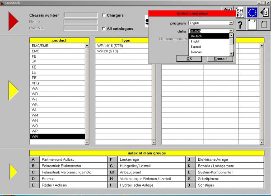Dismiss the dialog with Cancel
Viewport: 271px width, 196px height.
220,59
